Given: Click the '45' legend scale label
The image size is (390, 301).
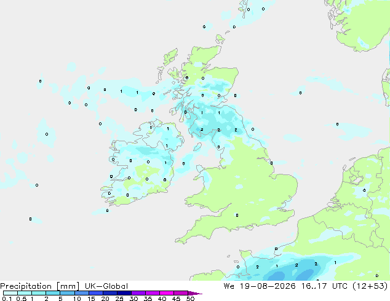Looking at the screenshot, I should (176, 299).
